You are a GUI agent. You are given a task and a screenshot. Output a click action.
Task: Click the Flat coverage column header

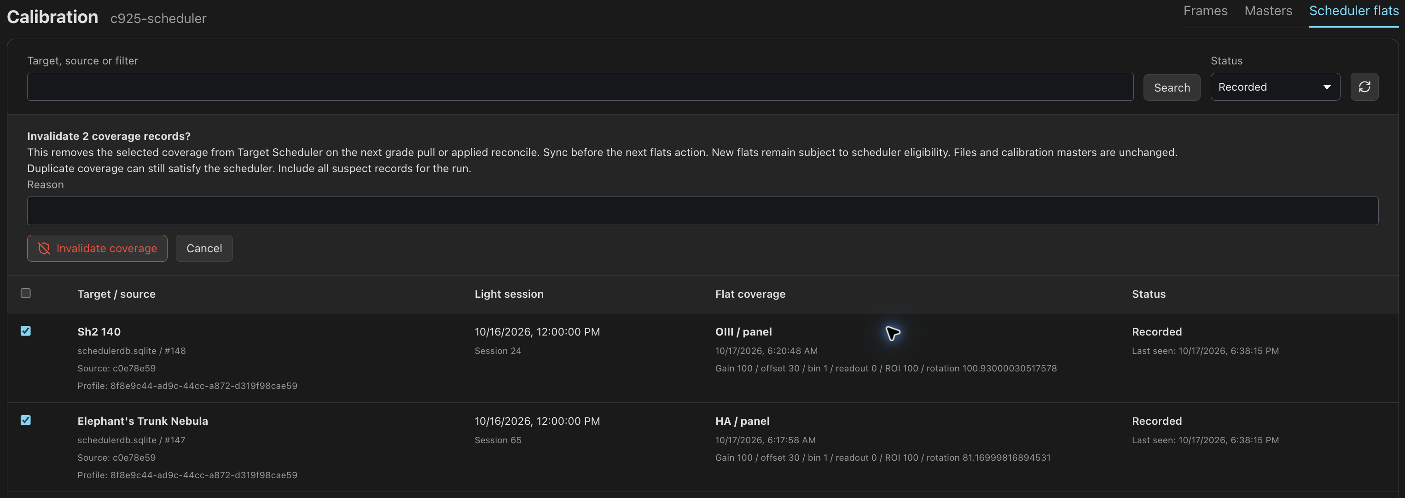point(750,294)
